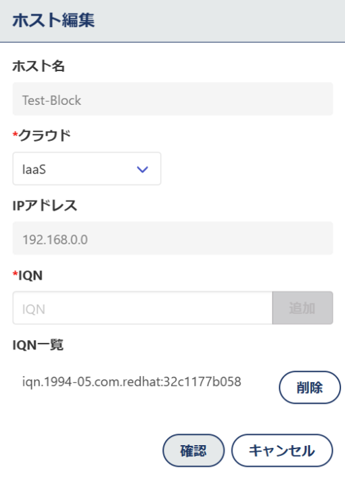Focus the IQN text input field
345x481 pixels.
pyautogui.click(x=143, y=308)
